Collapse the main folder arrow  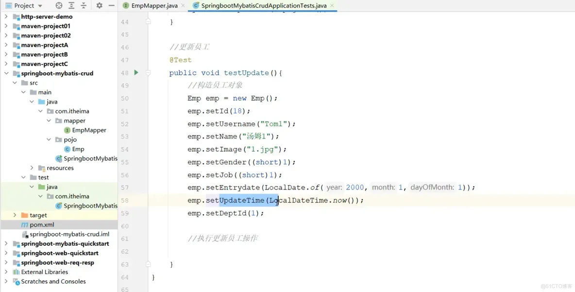point(23,92)
